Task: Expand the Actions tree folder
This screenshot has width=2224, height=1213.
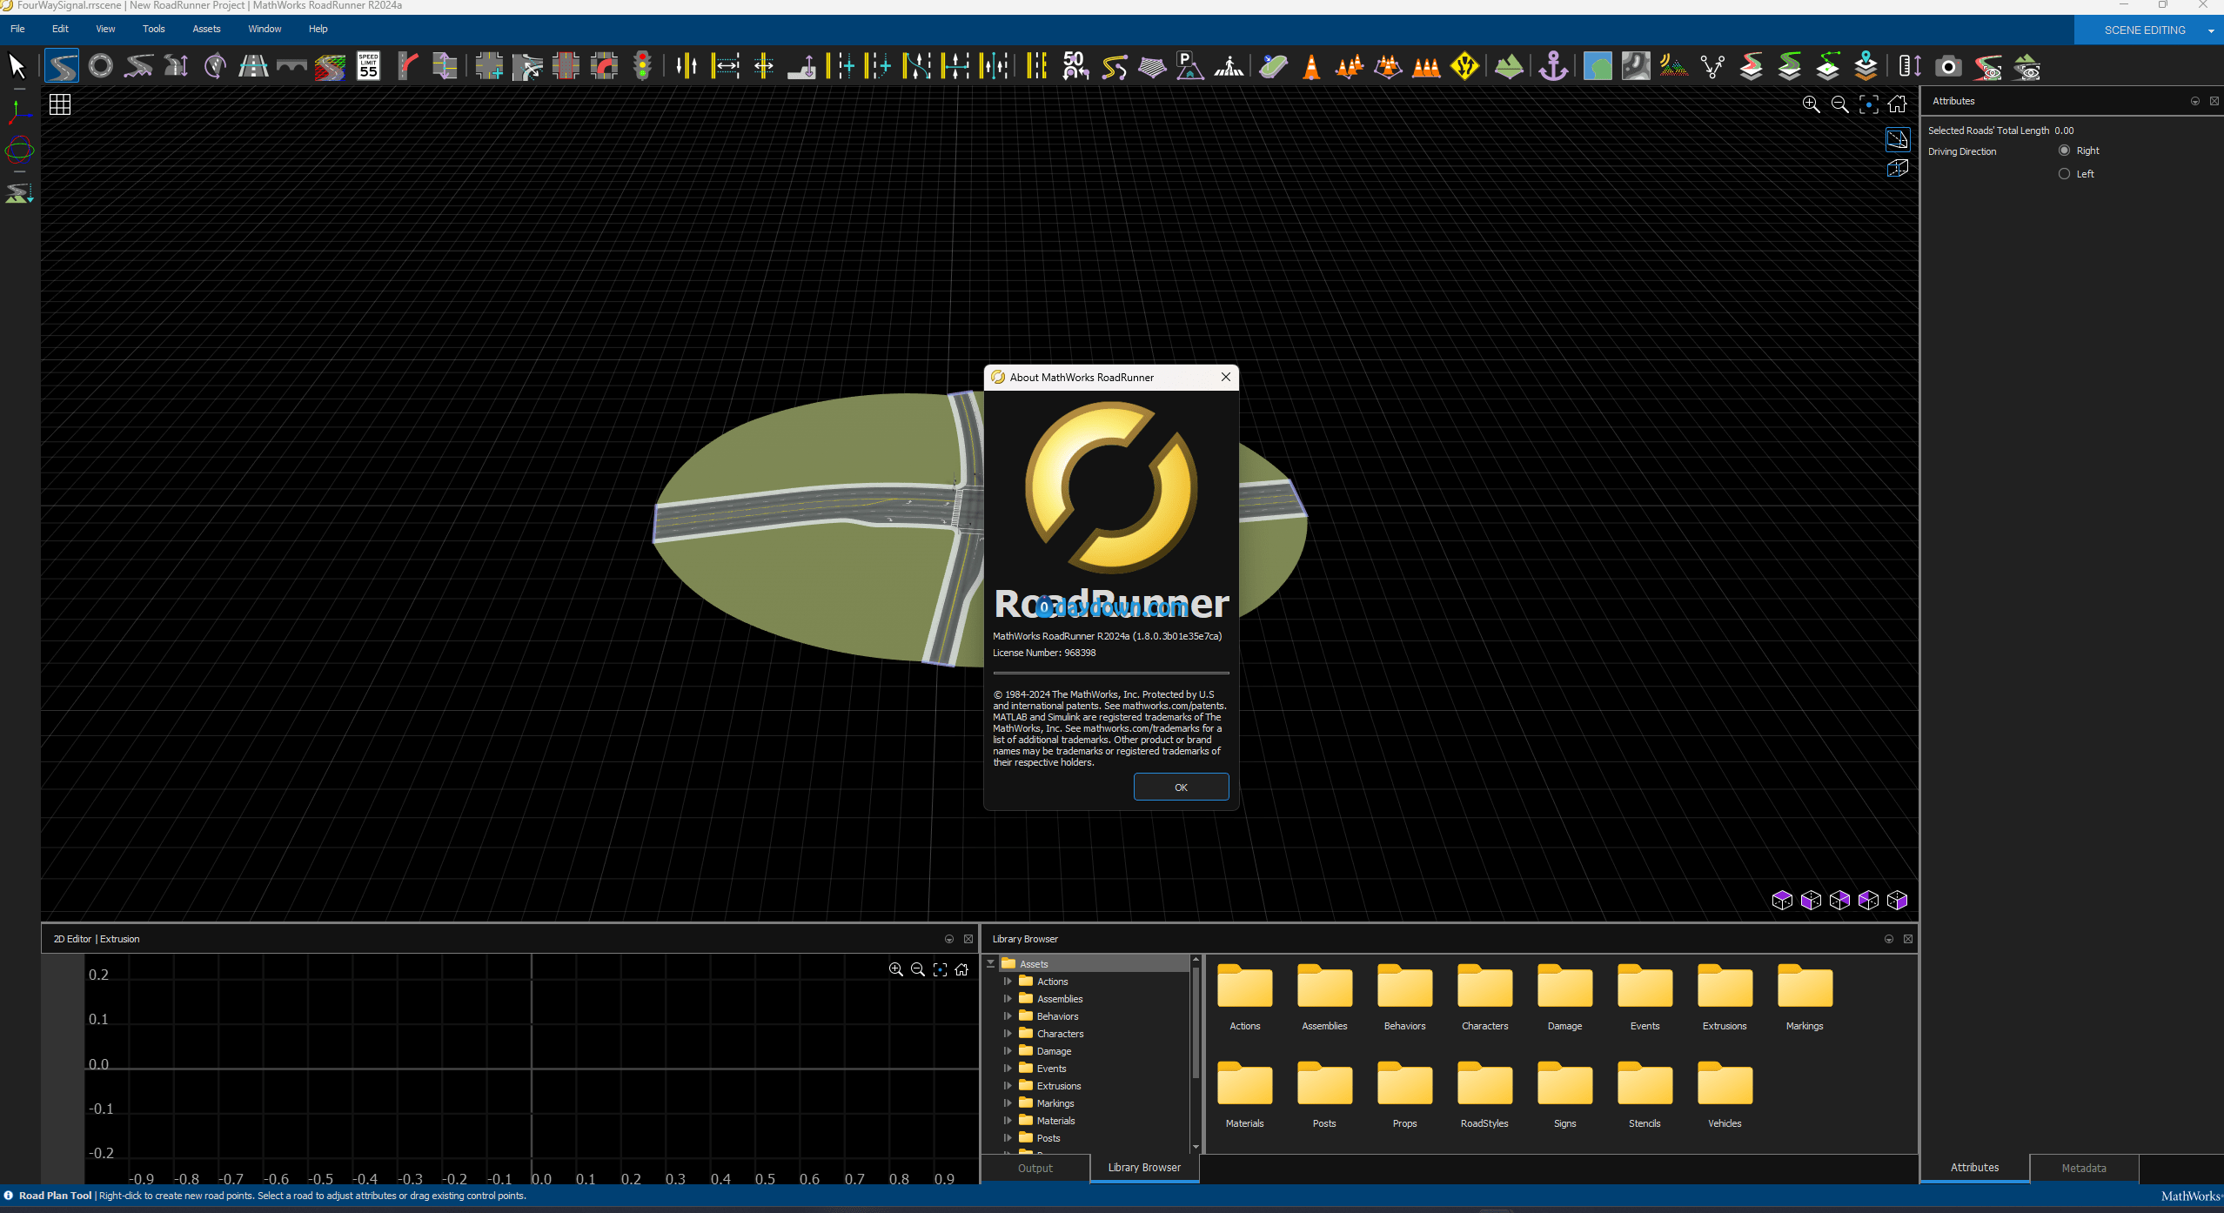Action: point(1008,982)
